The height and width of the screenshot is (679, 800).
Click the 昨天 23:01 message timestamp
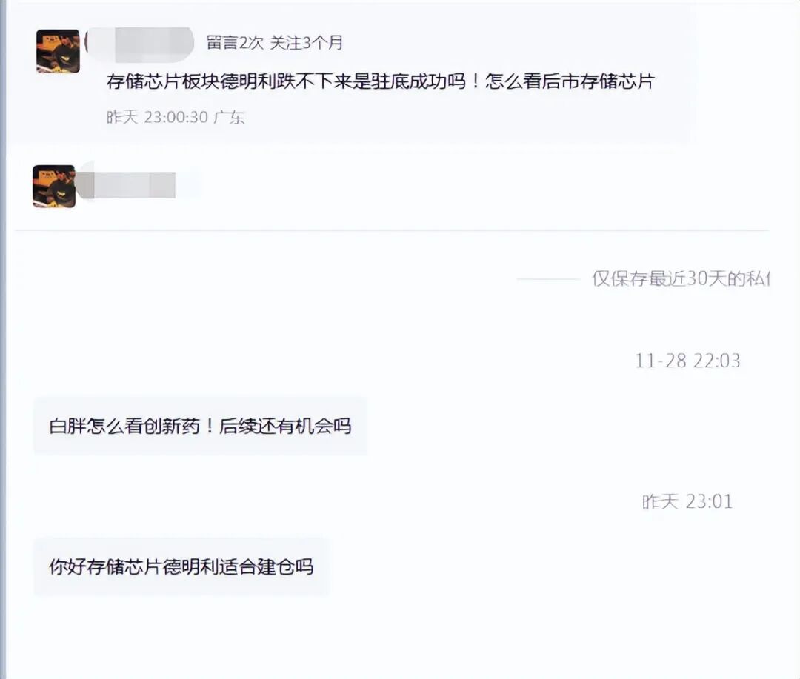(x=687, y=501)
